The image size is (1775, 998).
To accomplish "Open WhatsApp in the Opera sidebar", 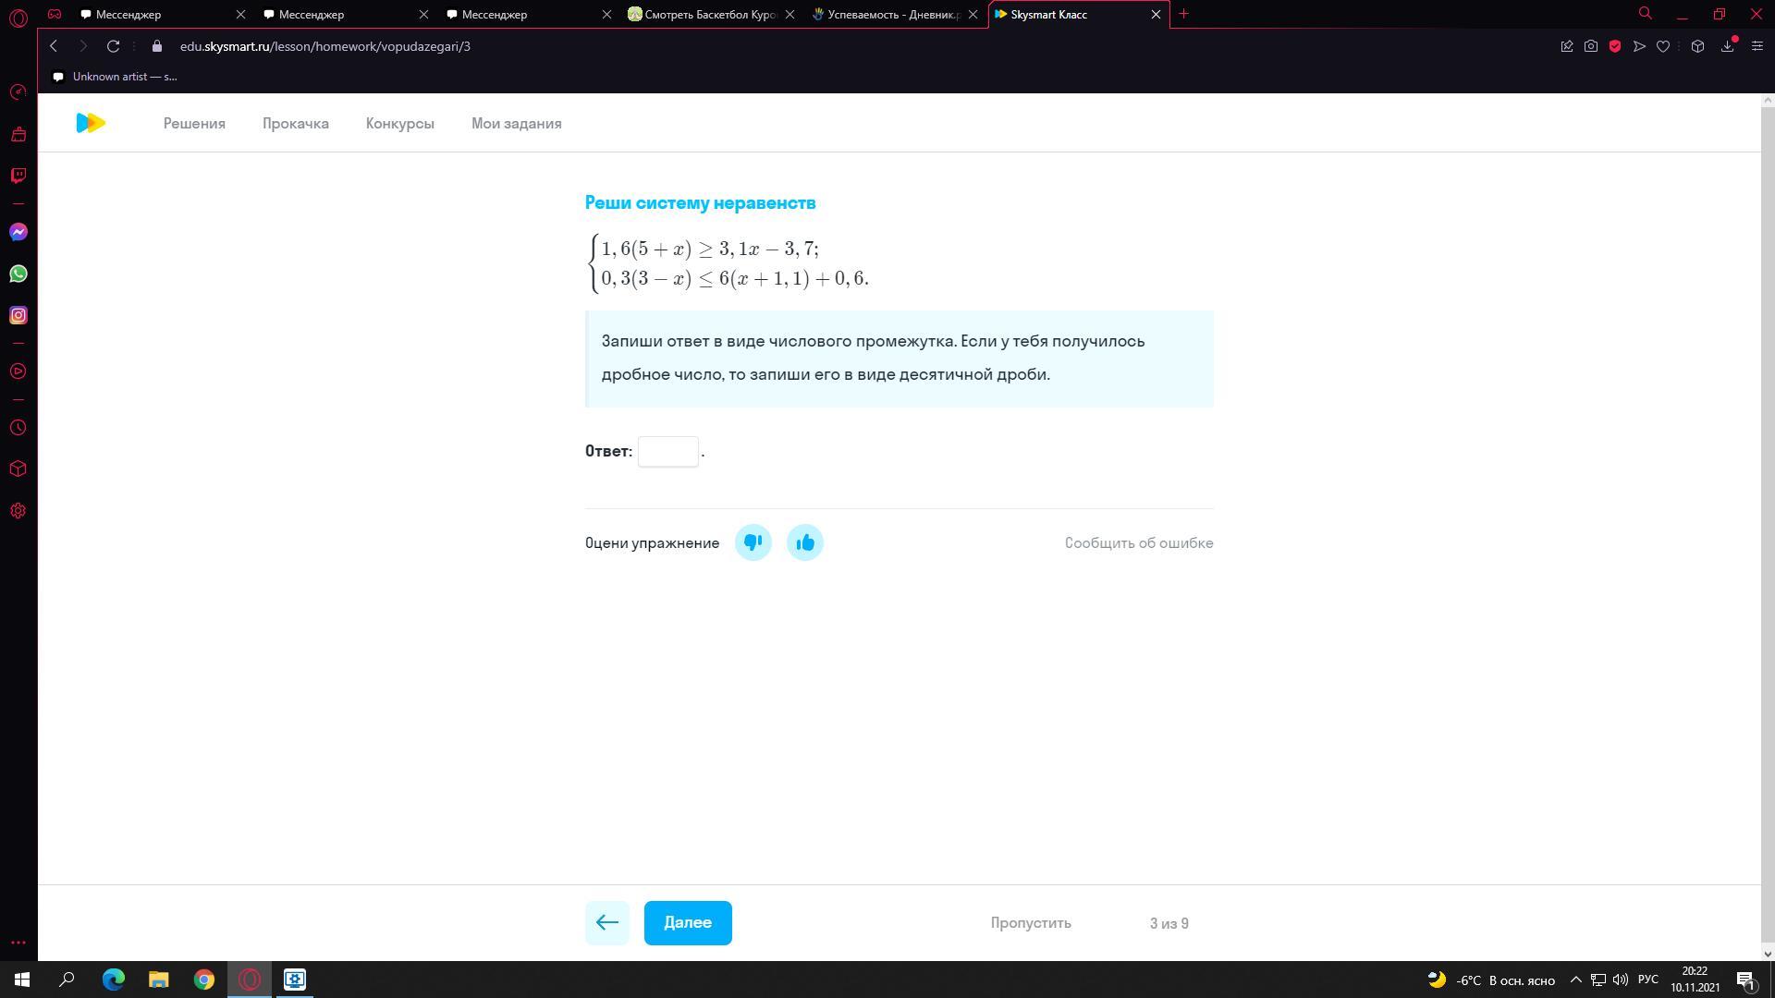I will click(18, 274).
